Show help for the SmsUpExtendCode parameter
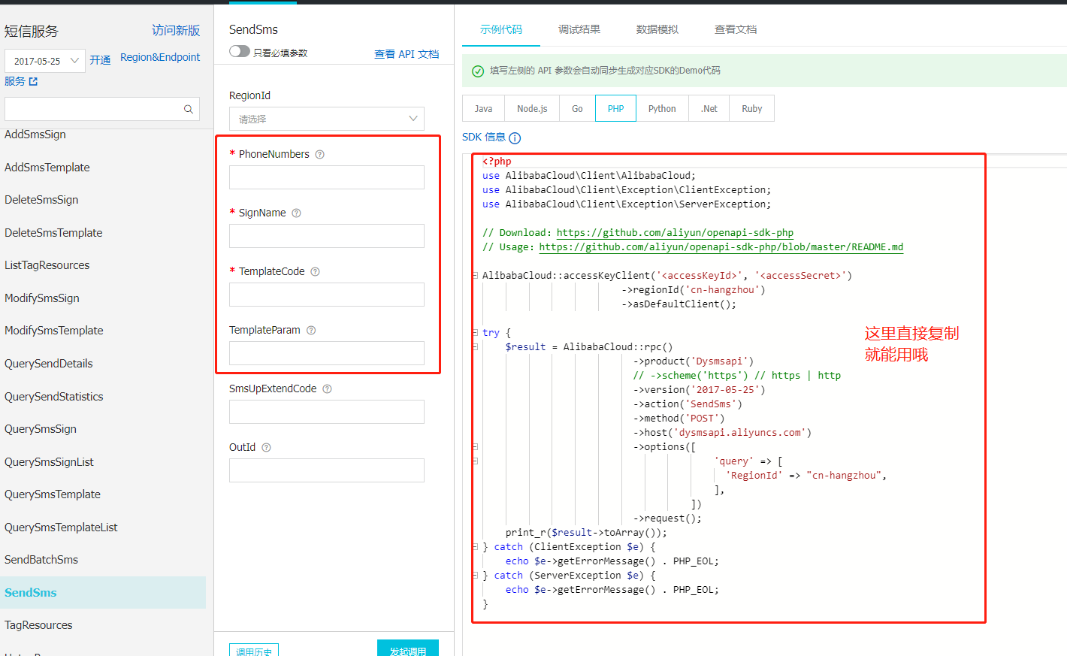This screenshot has height=656, width=1067. click(x=327, y=388)
